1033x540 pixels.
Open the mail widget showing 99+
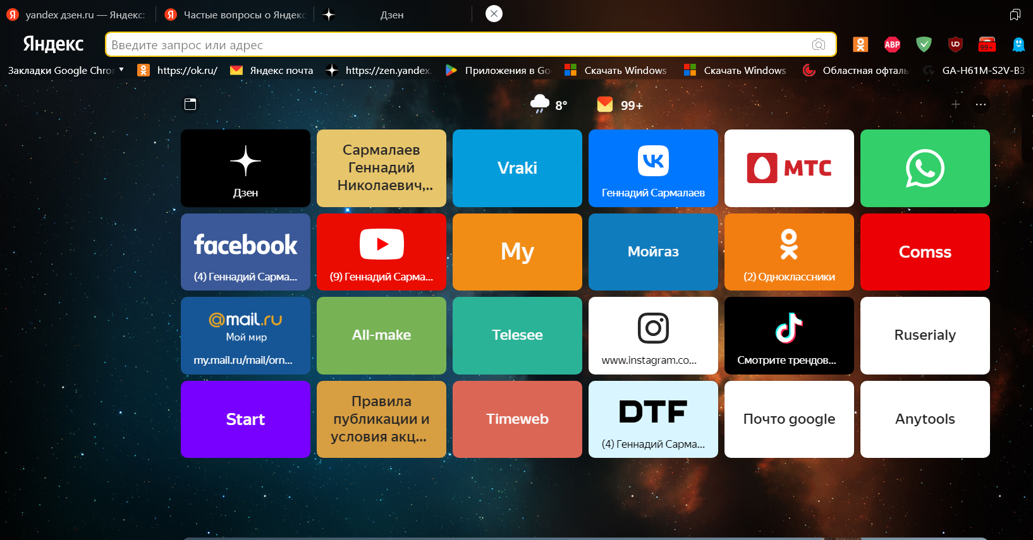pyautogui.click(x=620, y=105)
